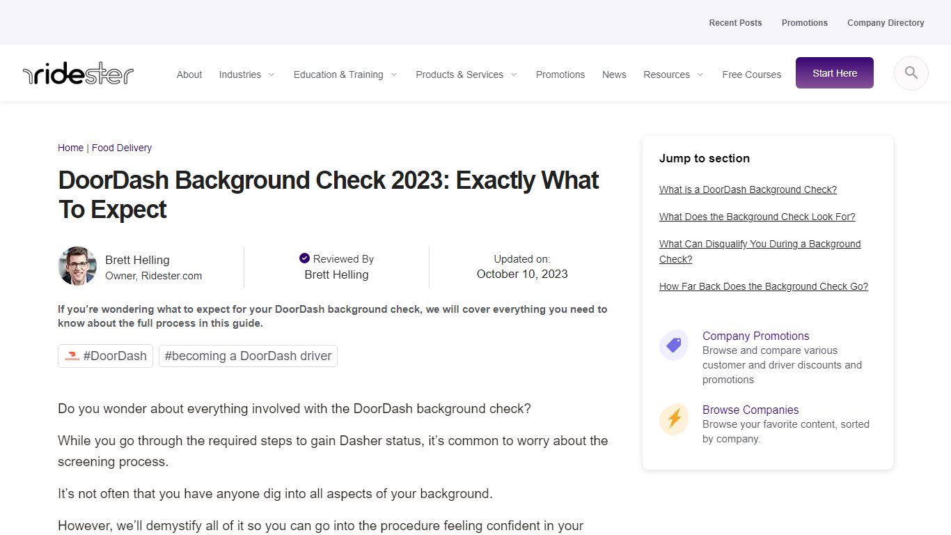Jump to What Does the Background Check Look For?

[757, 217]
